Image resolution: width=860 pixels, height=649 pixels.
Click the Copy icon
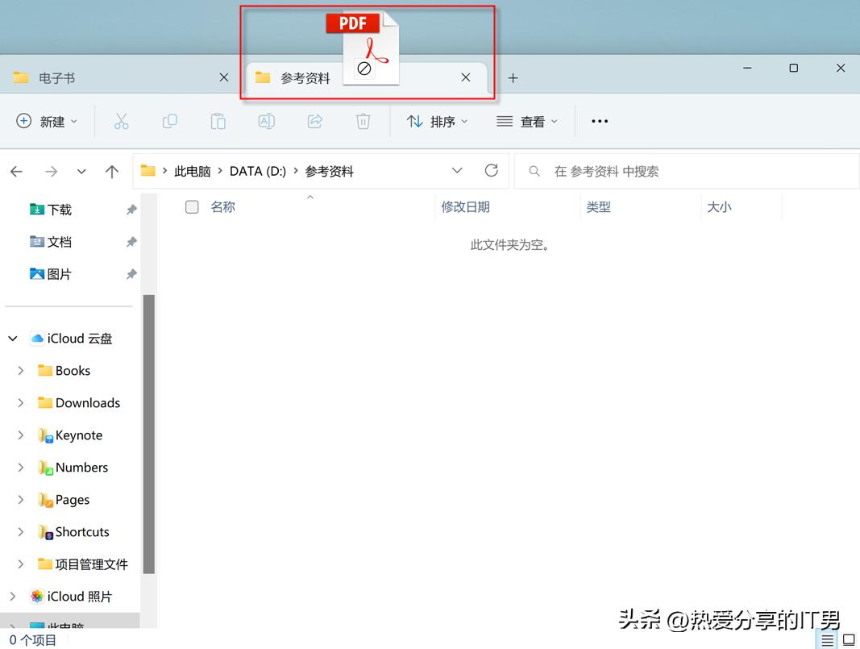point(170,121)
